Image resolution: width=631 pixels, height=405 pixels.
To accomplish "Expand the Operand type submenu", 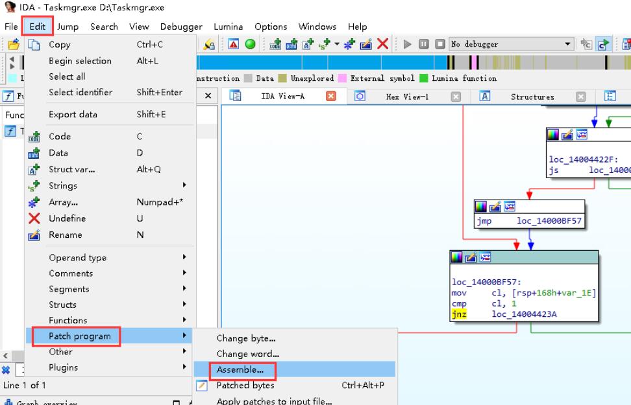I will [184, 257].
